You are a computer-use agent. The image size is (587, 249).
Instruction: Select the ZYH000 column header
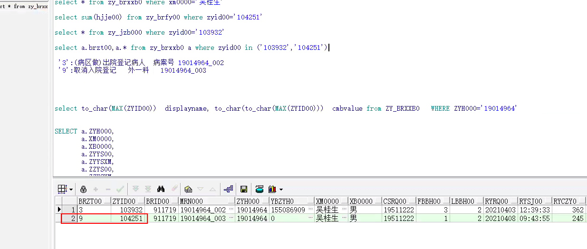252,201
